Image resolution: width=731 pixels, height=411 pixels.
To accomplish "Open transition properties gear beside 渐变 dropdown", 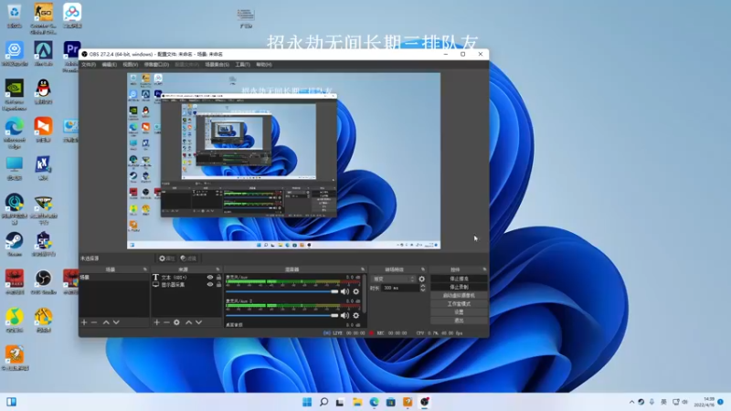I will (422, 279).
